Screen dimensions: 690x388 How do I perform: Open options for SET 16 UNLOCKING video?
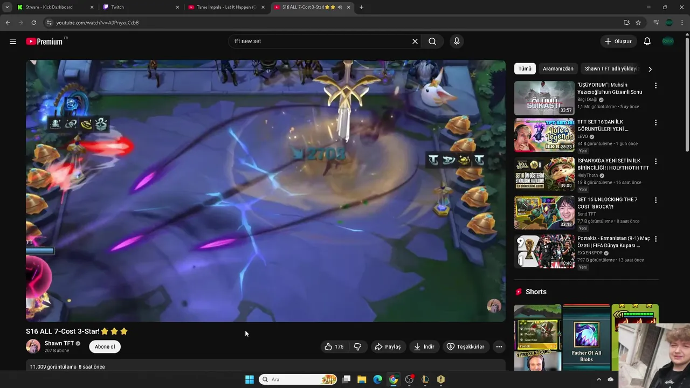655,200
